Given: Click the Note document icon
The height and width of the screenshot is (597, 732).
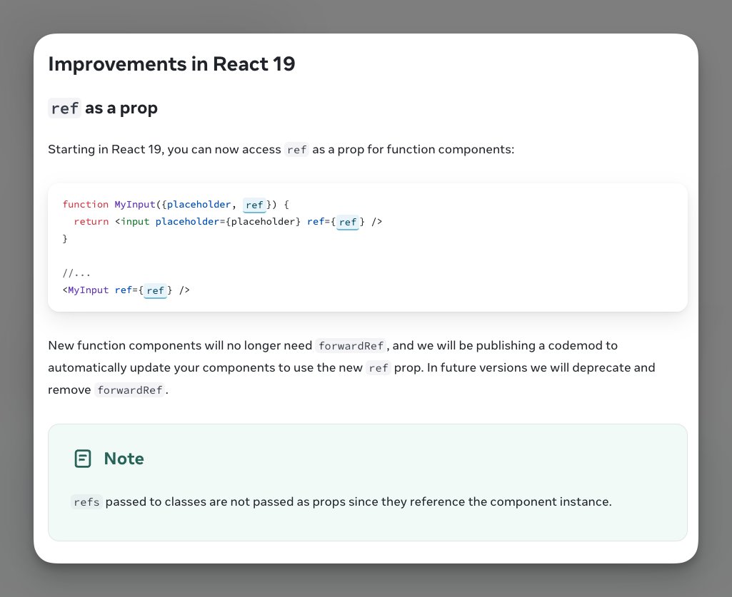Looking at the screenshot, I should 83,459.
